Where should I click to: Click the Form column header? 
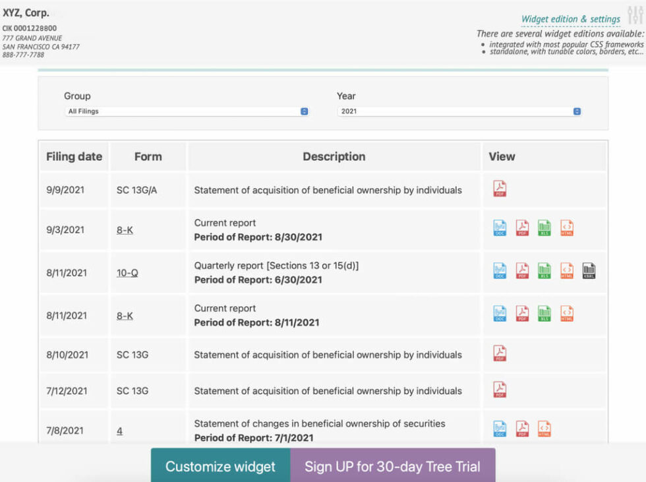coord(147,156)
